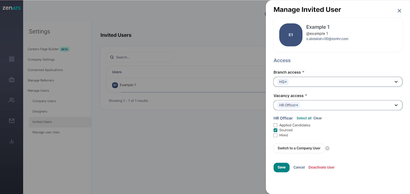This screenshot has height=194, width=410.
Task: Click the @example 1 username text
Action: point(317,33)
